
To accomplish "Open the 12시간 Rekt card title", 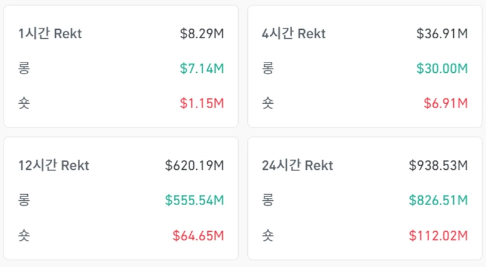I will pos(53,166).
